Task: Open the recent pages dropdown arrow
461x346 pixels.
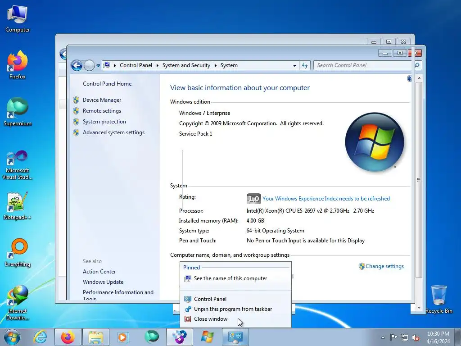Action: coord(98,66)
